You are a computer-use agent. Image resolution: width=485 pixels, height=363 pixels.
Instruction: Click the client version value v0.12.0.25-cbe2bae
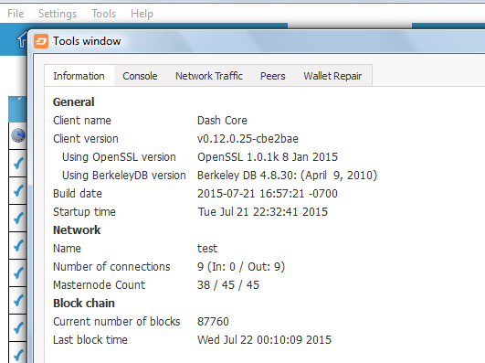tap(248, 138)
